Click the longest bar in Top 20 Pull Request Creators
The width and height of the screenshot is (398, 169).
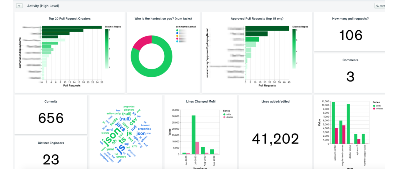[72, 27]
